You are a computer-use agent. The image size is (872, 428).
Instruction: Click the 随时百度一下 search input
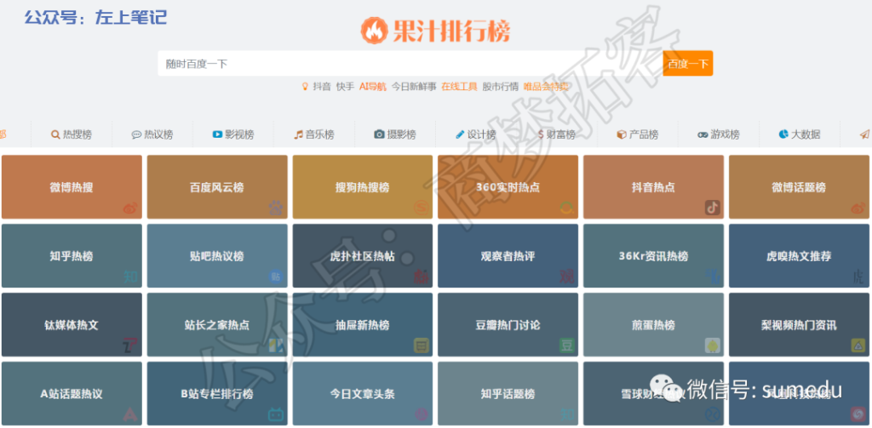[x=410, y=63]
